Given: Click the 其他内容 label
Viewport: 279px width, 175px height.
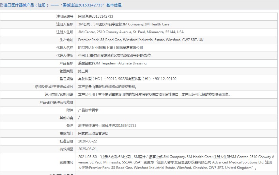Looking at the screenshot, I should (x=66, y=118).
